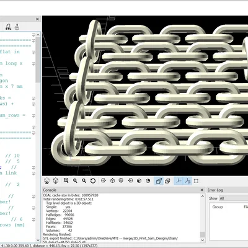Close the Console panel

pos(202,190)
